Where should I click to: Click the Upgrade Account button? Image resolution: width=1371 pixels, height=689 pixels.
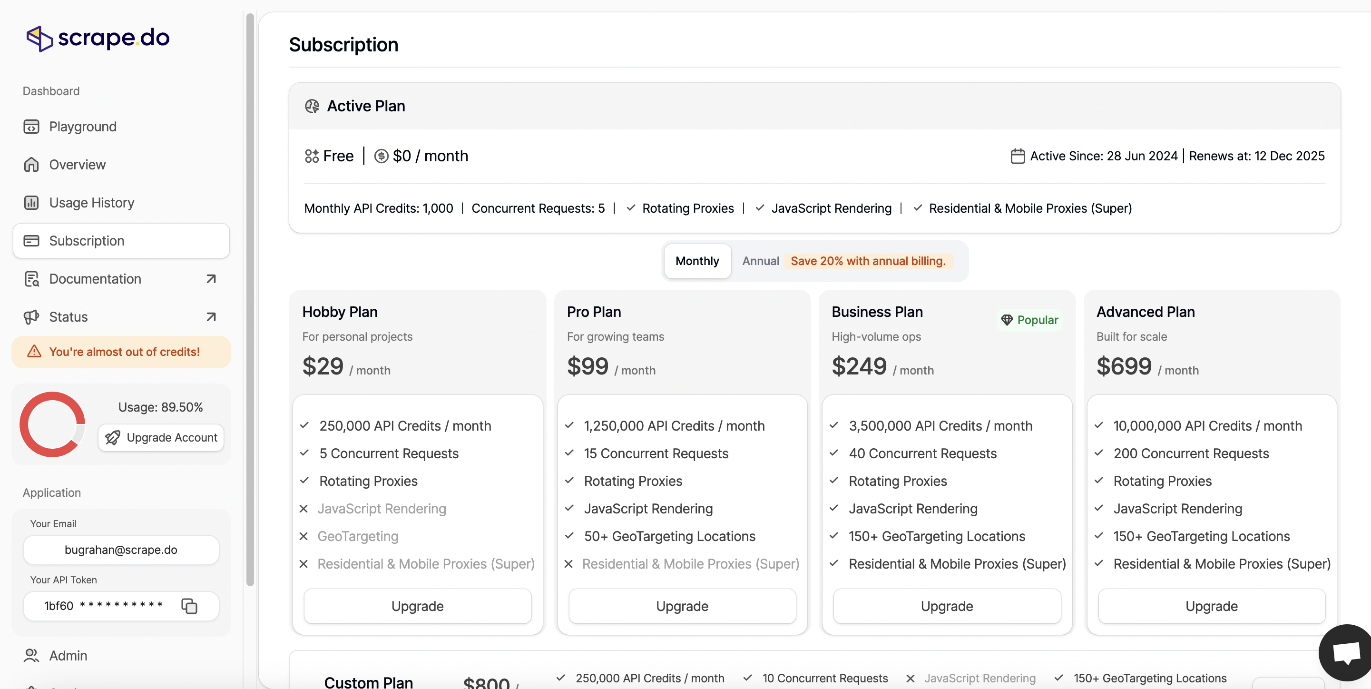pyautogui.click(x=161, y=437)
